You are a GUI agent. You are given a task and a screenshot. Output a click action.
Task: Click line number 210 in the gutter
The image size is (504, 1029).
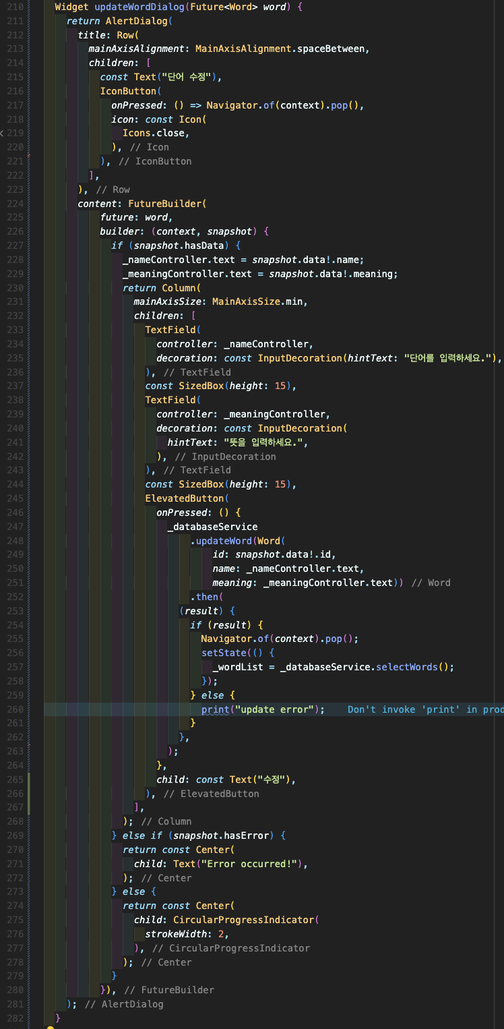[x=16, y=7]
